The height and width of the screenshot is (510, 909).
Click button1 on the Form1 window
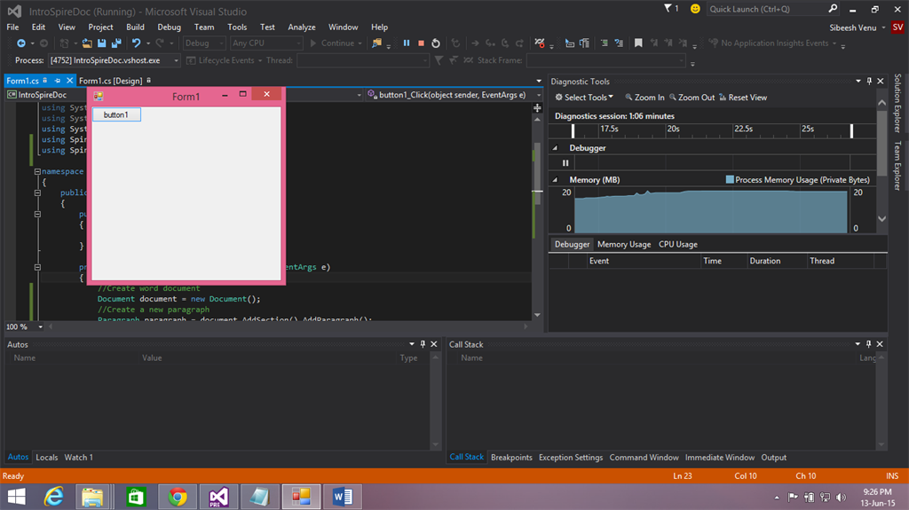click(x=116, y=115)
